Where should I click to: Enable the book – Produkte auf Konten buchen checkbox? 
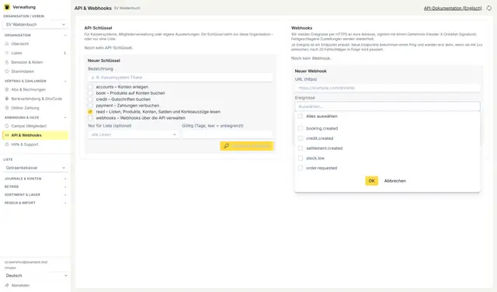tap(90, 93)
